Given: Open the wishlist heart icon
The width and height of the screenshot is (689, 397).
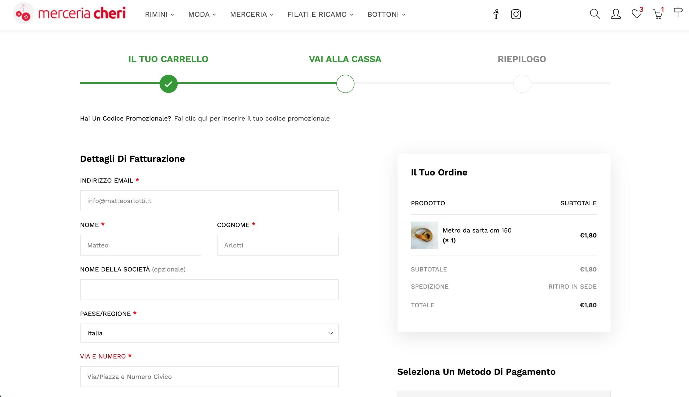Looking at the screenshot, I should 636,14.
